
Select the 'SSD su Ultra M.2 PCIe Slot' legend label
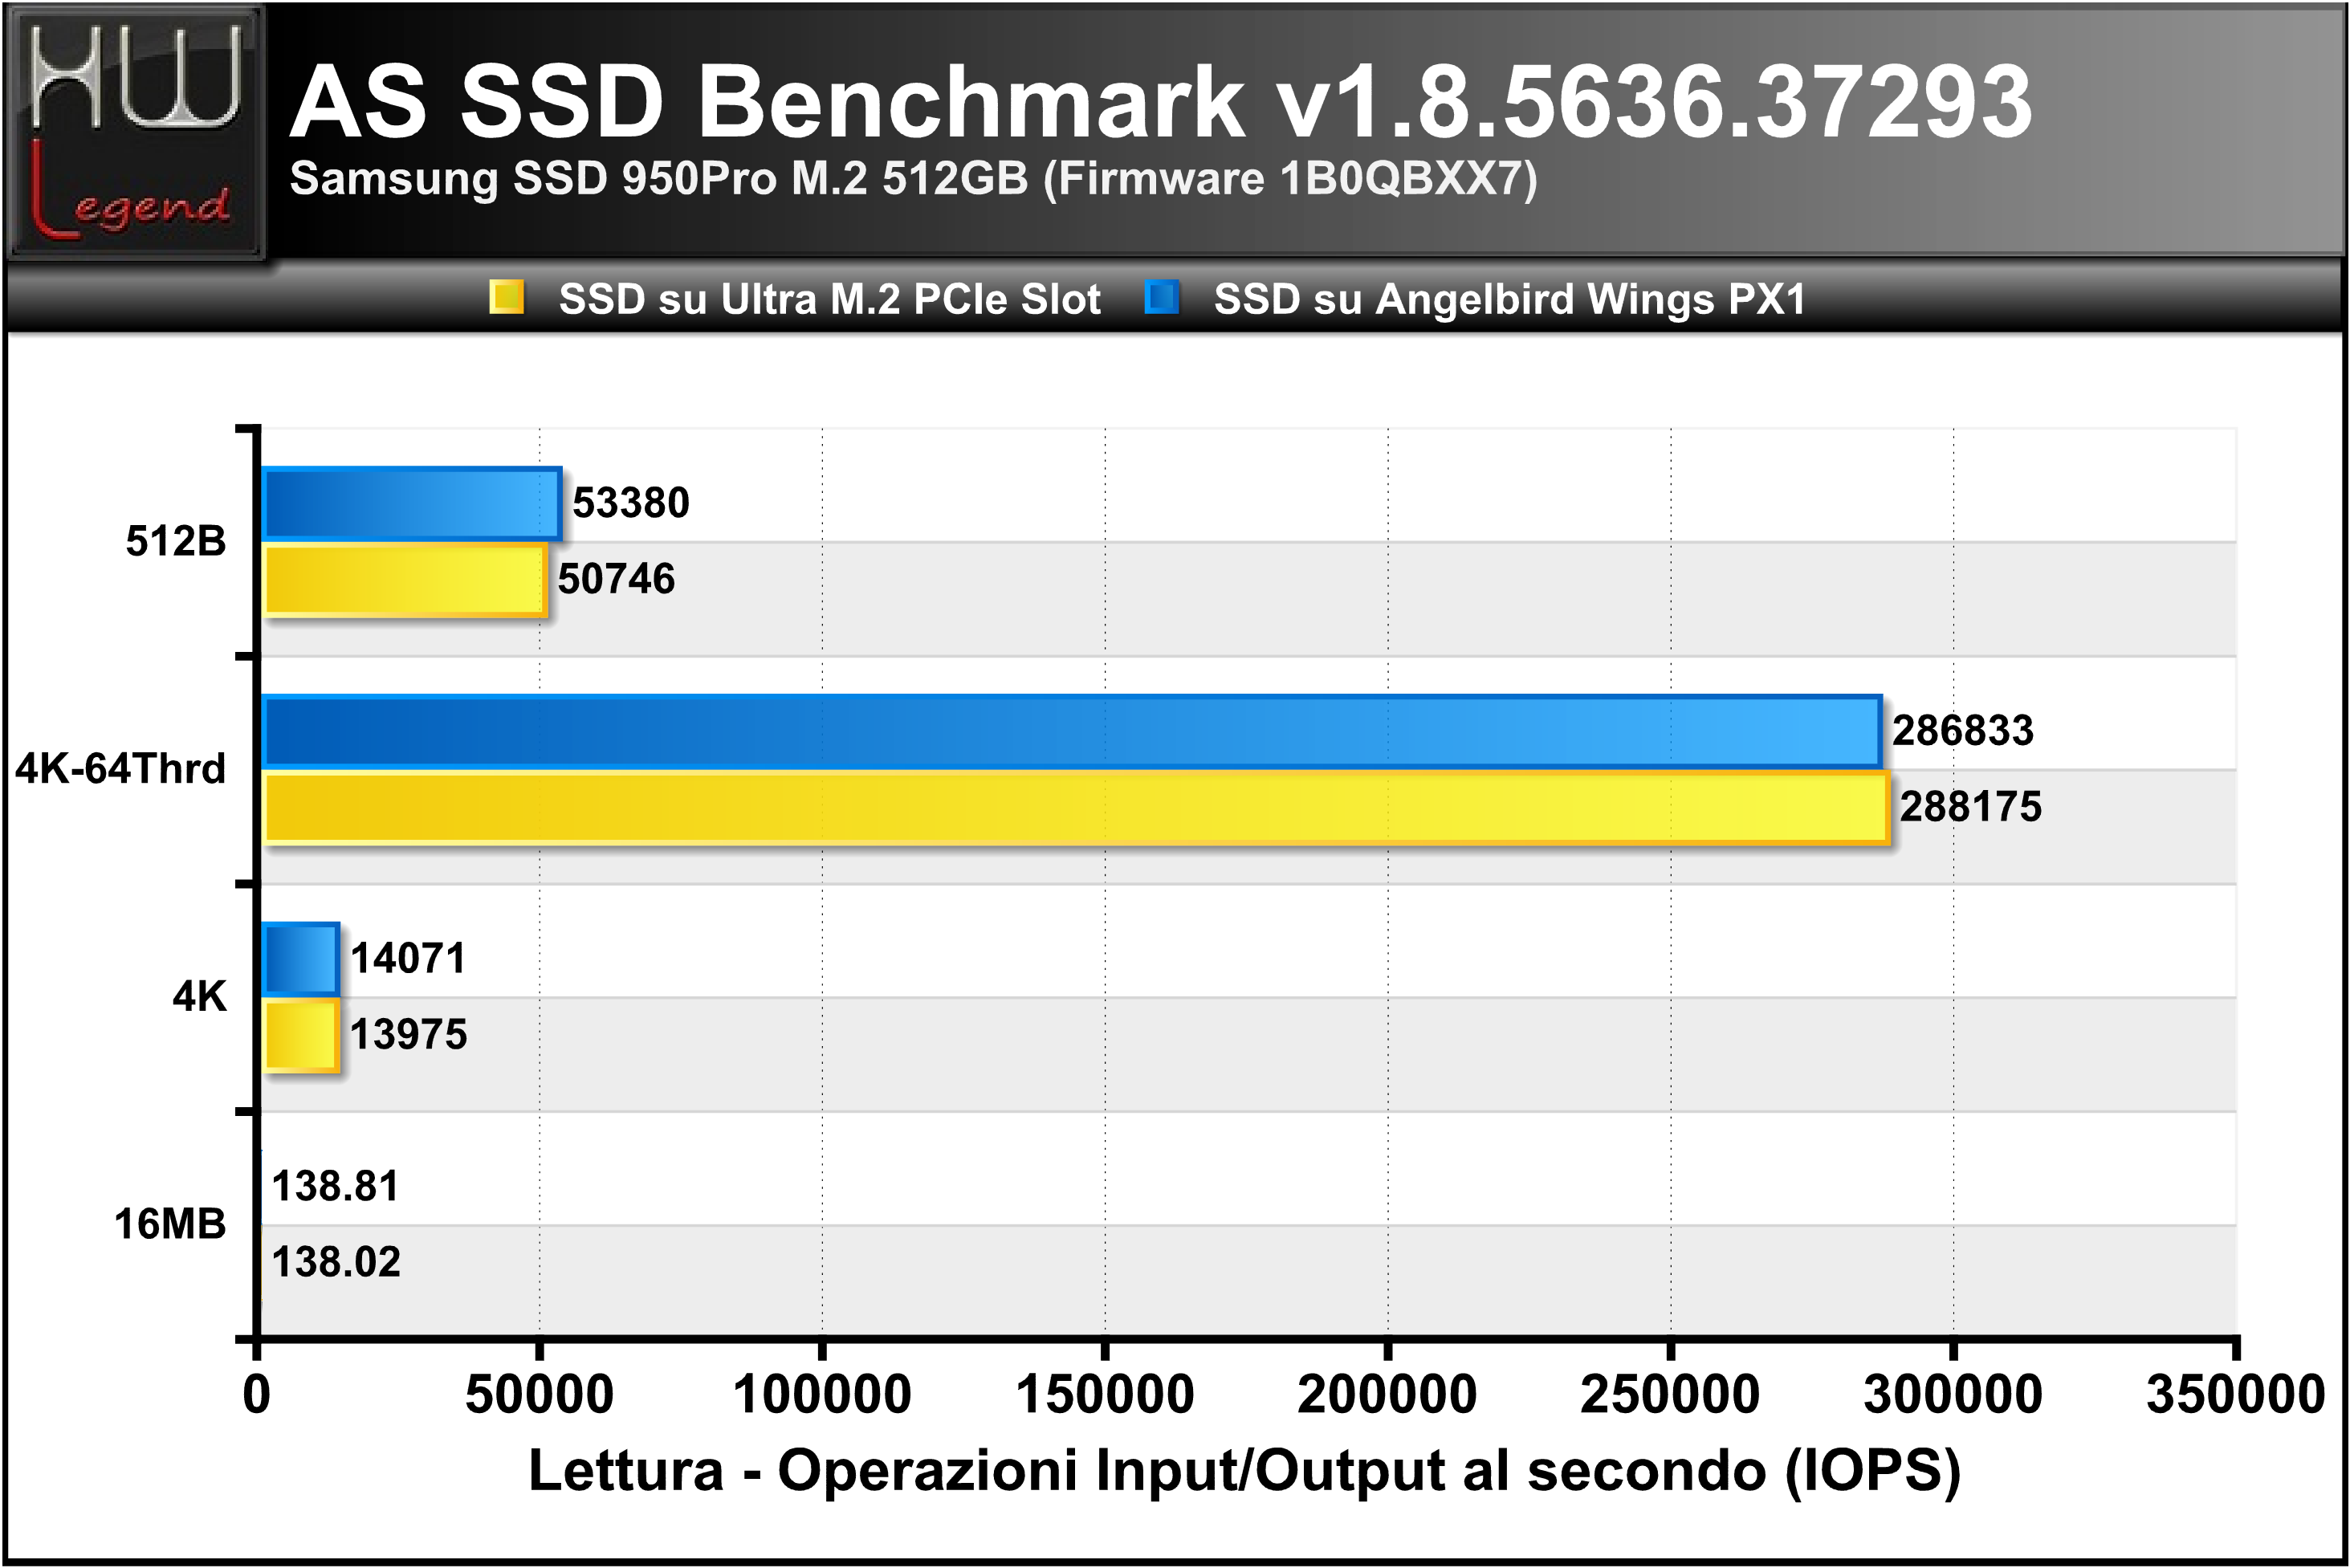click(x=829, y=299)
